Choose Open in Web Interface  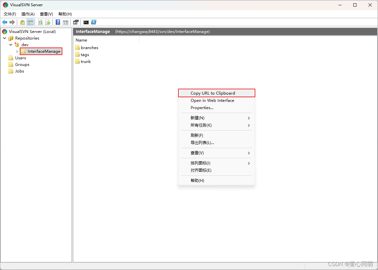216,101
